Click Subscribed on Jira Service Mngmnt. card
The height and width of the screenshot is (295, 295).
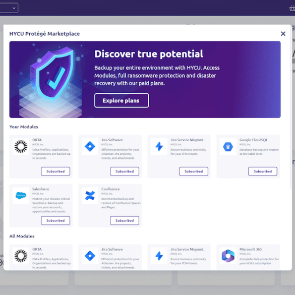coord(194,171)
